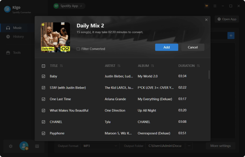245x157 pixels.
Task: Click the ALBUM column header
Action: (143, 66)
